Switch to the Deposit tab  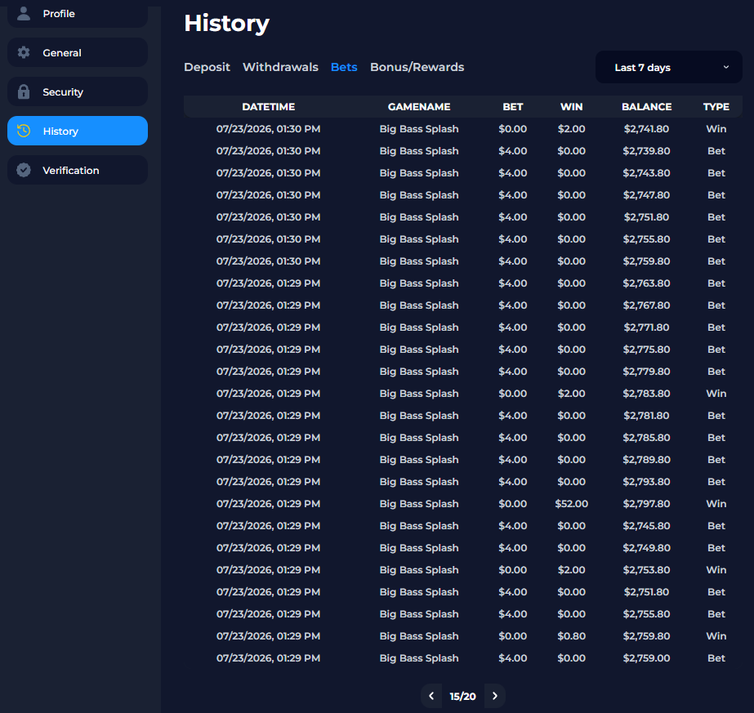207,67
